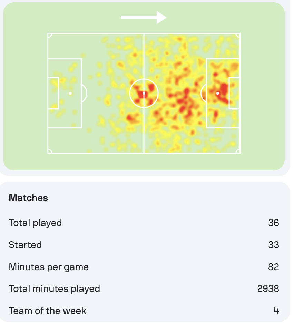Select the Started stat label

coord(25,245)
